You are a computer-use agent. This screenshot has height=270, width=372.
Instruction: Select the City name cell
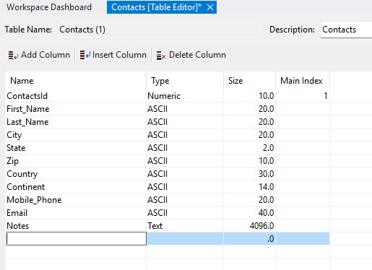click(x=76, y=135)
